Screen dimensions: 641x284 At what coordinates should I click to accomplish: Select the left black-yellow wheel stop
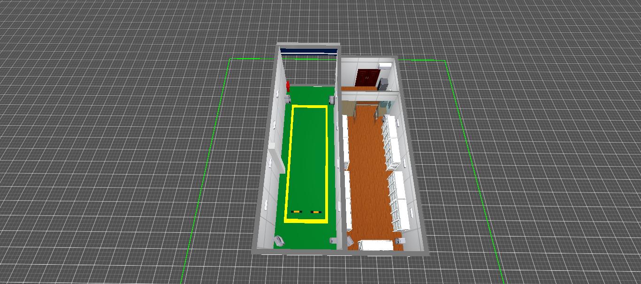[296, 212]
